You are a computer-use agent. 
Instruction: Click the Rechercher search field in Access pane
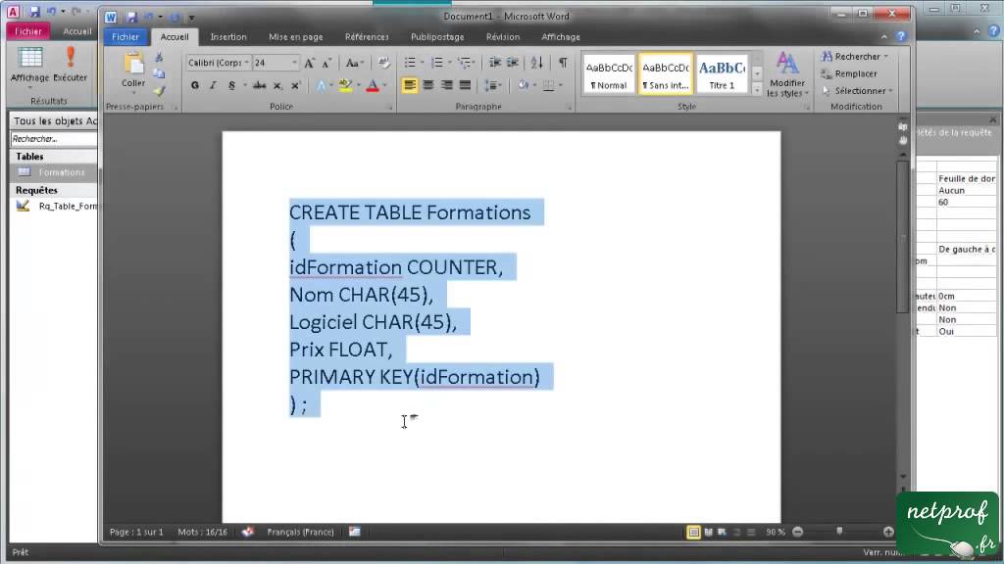click(53, 139)
